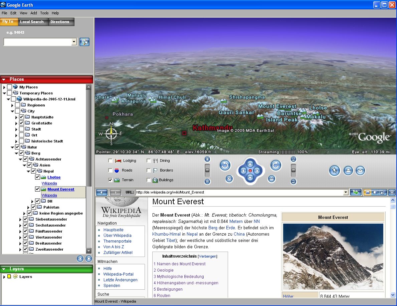Open the File menu
The width and height of the screenshot is (397, 306).
tap(4, 13)
